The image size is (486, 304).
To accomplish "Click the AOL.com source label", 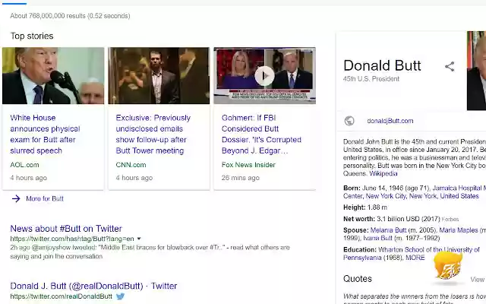I will pyautogui.click(x=24, y=165).
